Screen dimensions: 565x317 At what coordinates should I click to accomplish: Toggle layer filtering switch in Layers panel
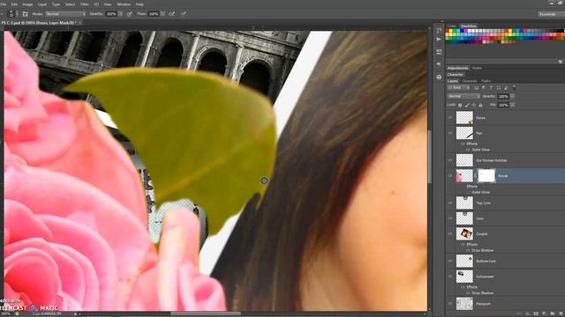pyautogui.click(x=514, y=86)
